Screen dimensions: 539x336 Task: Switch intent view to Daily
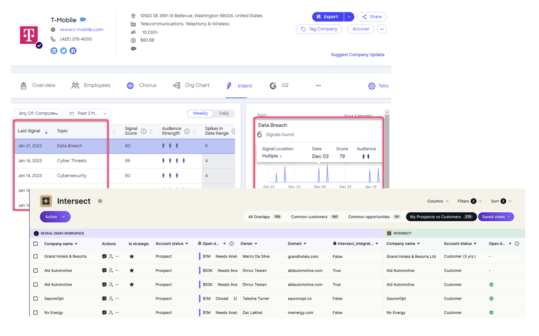(224, 113)
